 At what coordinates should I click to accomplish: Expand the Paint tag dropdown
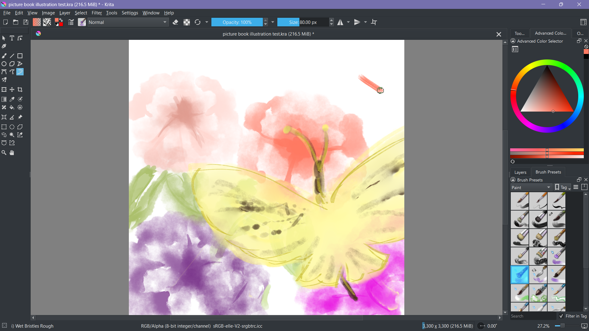tap(531, 188)
